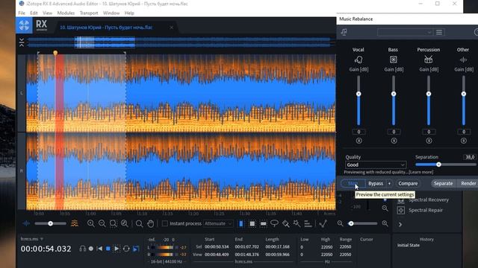Close the open flac file tab

(172, 28)
